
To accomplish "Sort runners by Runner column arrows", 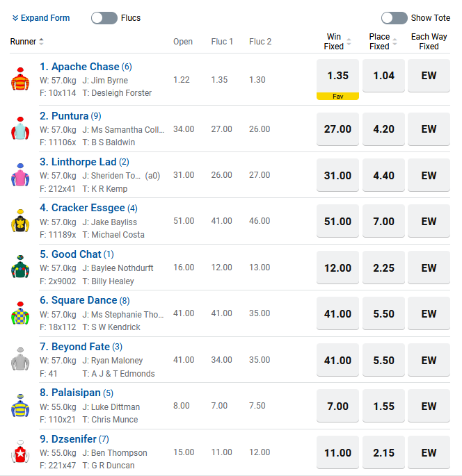I will [41, 42].
